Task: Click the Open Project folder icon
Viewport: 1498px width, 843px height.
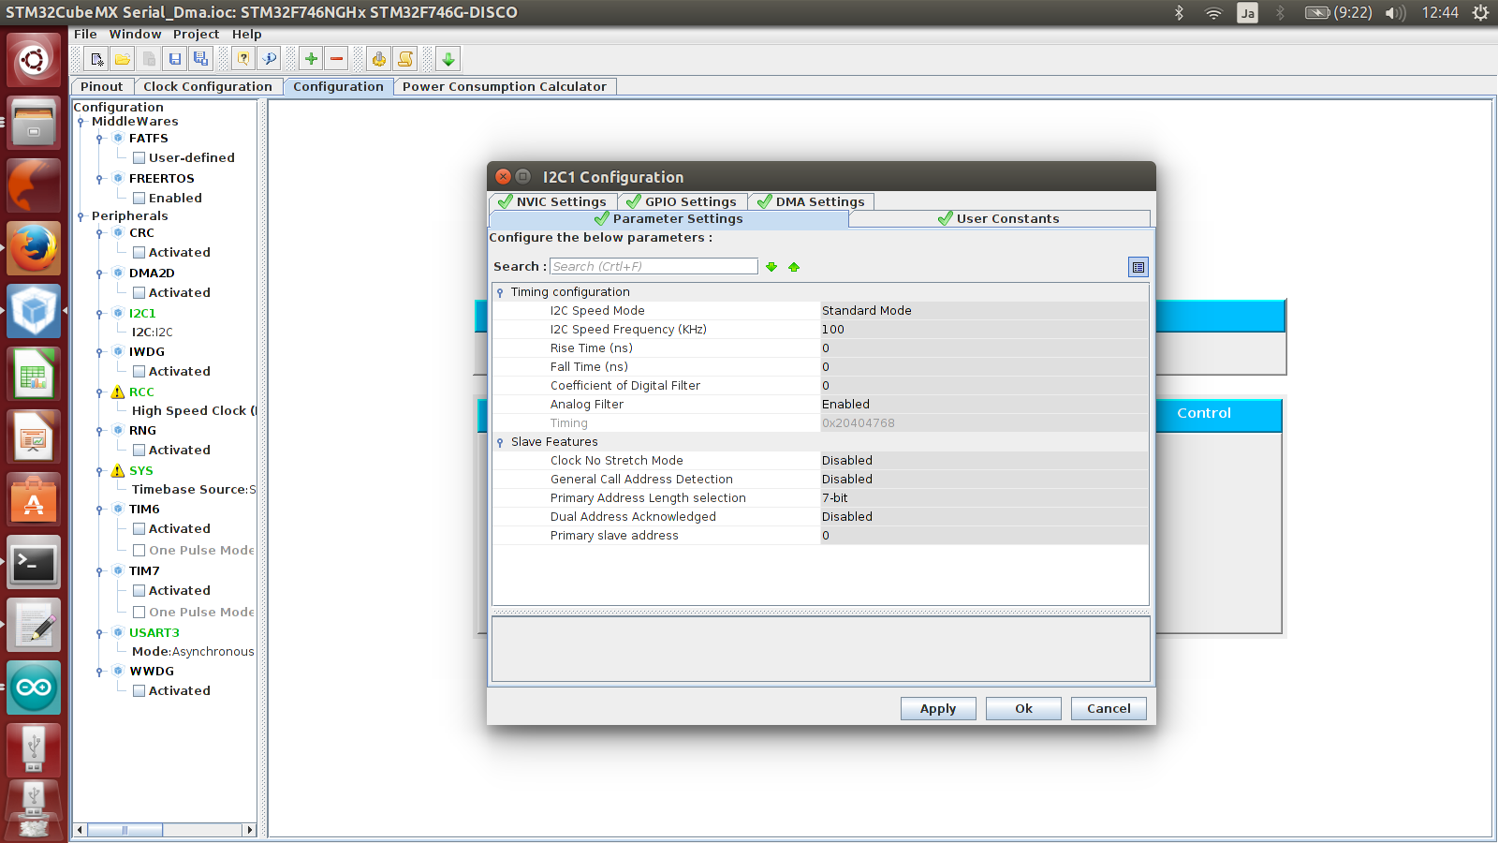Action: (x=123, y=59)
